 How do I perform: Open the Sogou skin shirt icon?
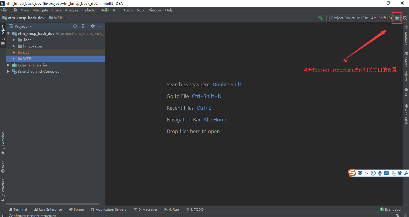tap(400, 173)
